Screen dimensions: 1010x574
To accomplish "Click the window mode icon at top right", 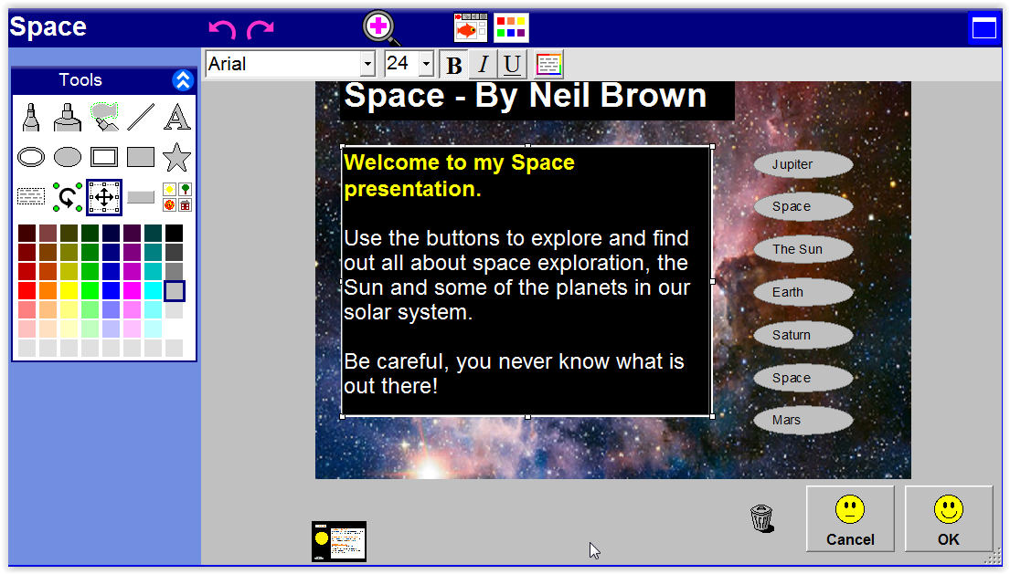I will point(983,28).
